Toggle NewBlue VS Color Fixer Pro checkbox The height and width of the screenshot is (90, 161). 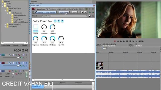[35, 12]
